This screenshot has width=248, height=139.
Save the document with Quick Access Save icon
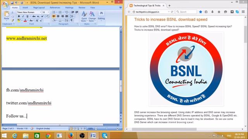[12, 3]
